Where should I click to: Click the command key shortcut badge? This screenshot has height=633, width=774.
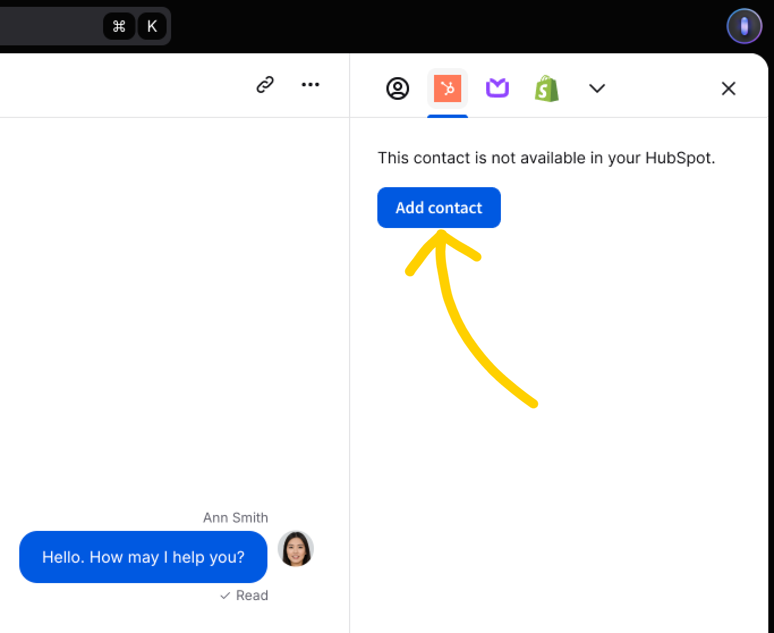[119, 26]
